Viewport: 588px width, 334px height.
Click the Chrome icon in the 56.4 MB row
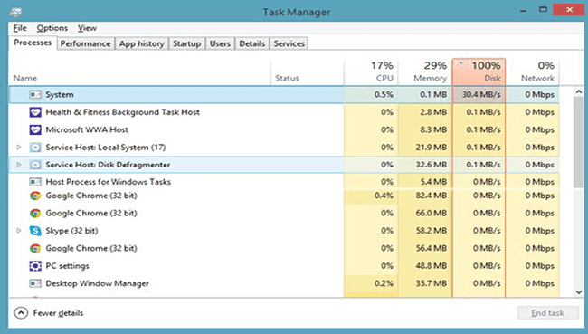tap(35, 248)
